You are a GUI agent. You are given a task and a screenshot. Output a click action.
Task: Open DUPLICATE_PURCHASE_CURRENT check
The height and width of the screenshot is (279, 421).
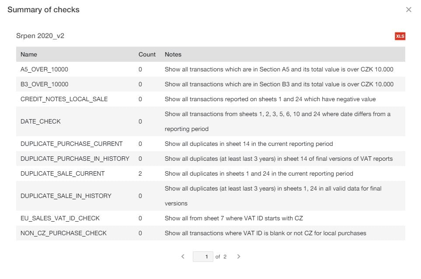point(71,144)
